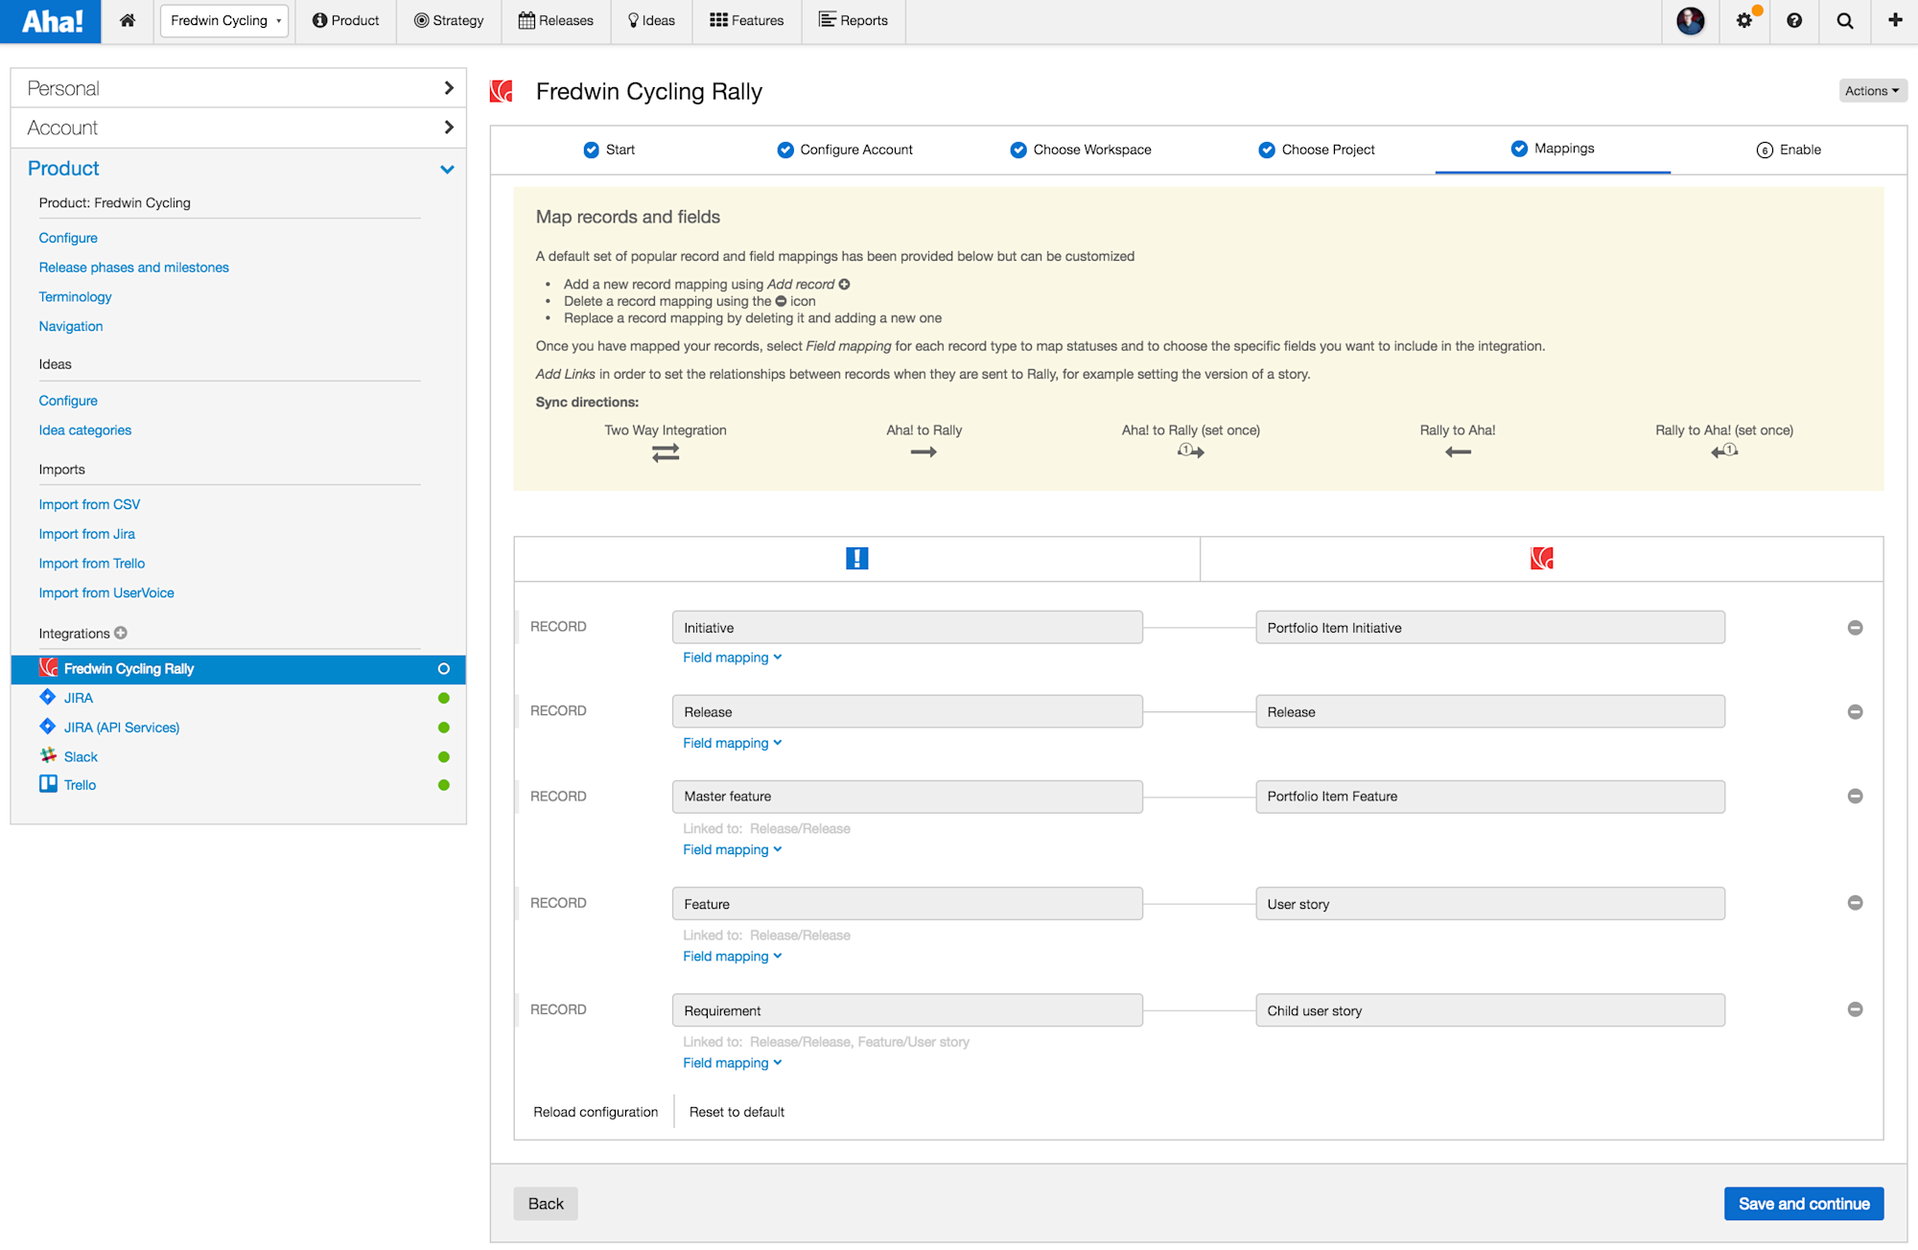The image size is (1918, 1250).
Task: Open global search
Action: pos(1844,20)
